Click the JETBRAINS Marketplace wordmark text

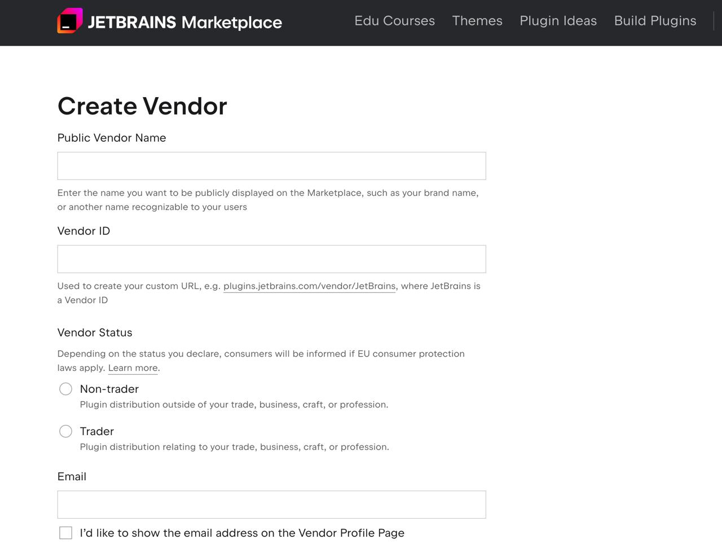point(184,22)
